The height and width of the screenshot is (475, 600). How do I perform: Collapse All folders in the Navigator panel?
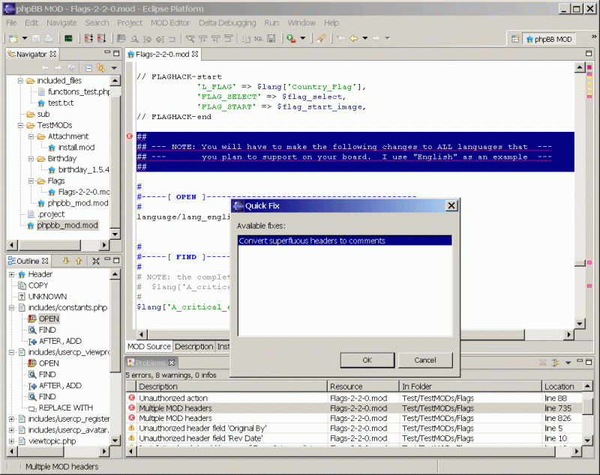(88, 67)
